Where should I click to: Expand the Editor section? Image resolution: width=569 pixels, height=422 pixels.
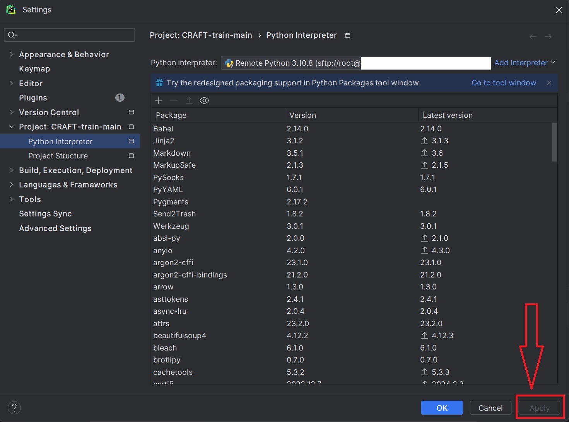(x=11, y=83)
